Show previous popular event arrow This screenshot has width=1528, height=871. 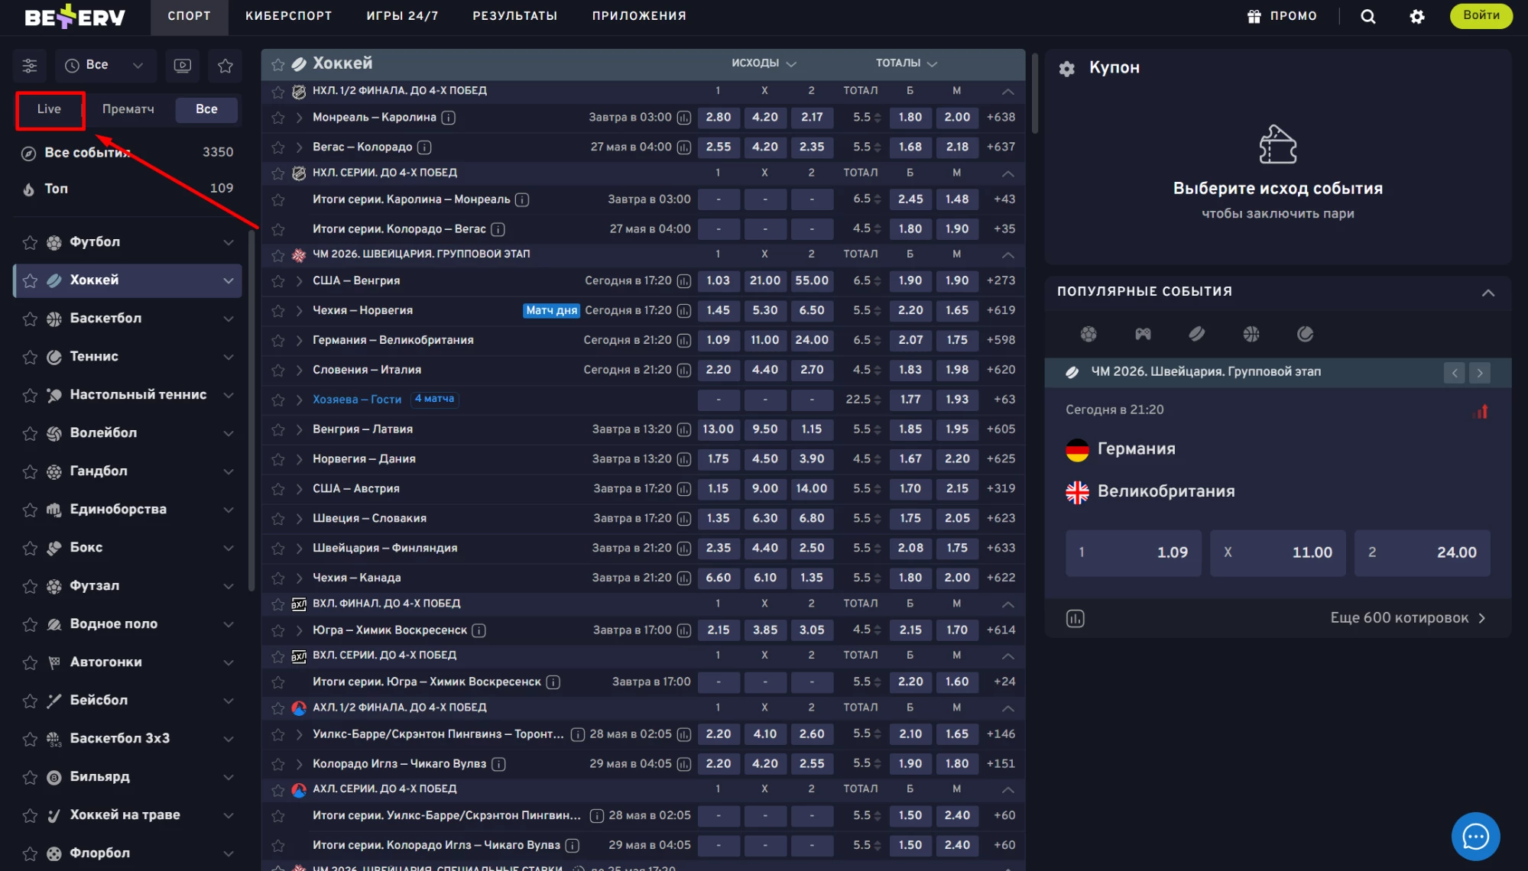(x=1455, y=373)
